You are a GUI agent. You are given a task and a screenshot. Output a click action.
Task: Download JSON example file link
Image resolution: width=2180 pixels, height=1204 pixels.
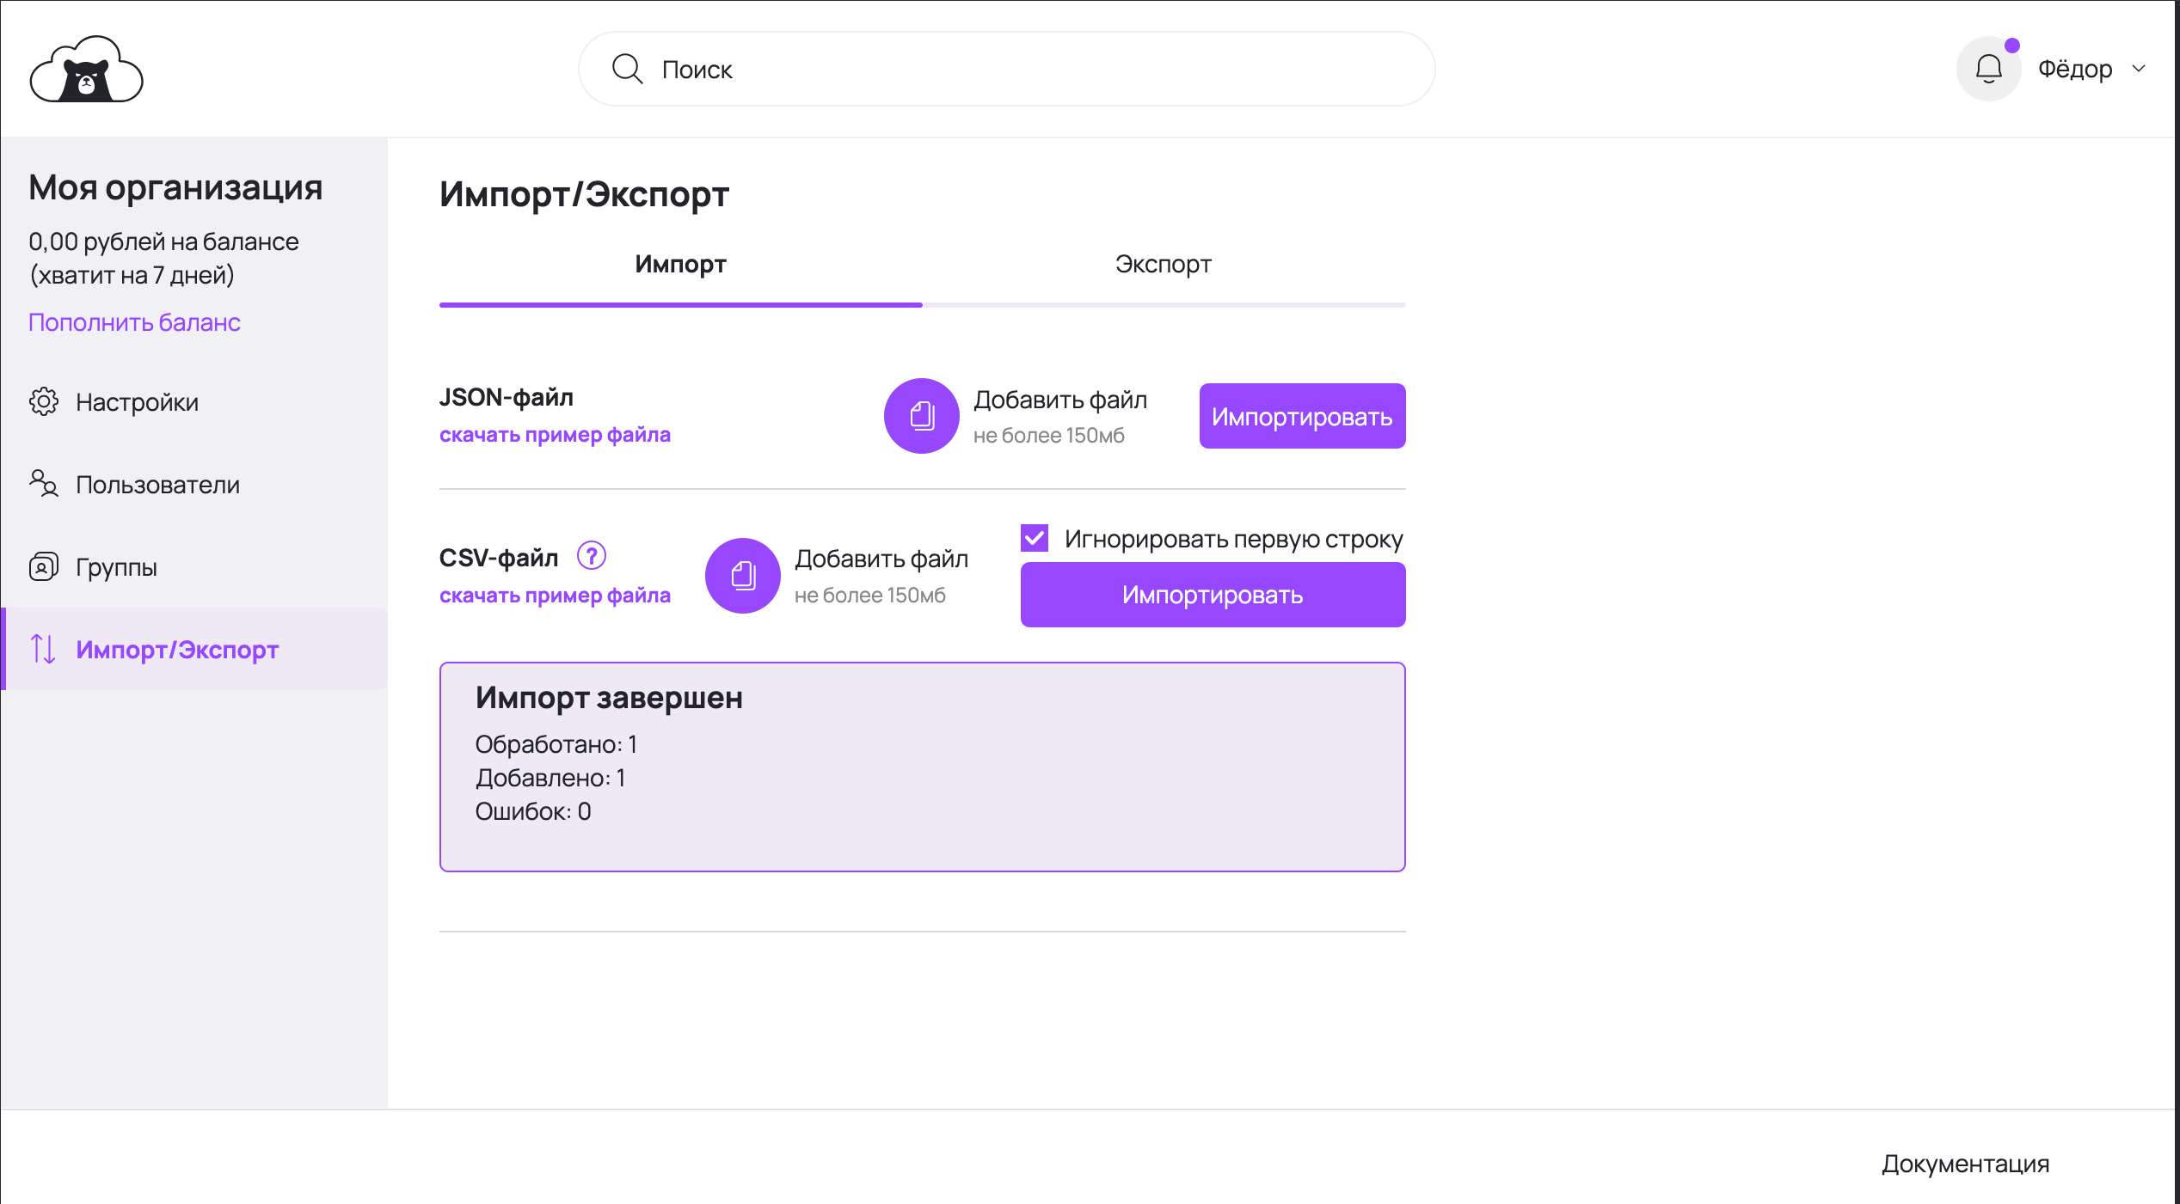[x=555, y=435]
